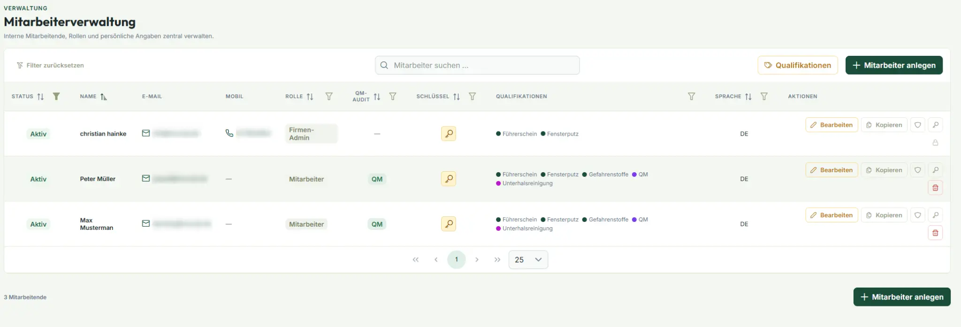The image size is (961, 327).
Task: Open the Qualifikationen button in toolbar
Action: [x=798, y=65]
